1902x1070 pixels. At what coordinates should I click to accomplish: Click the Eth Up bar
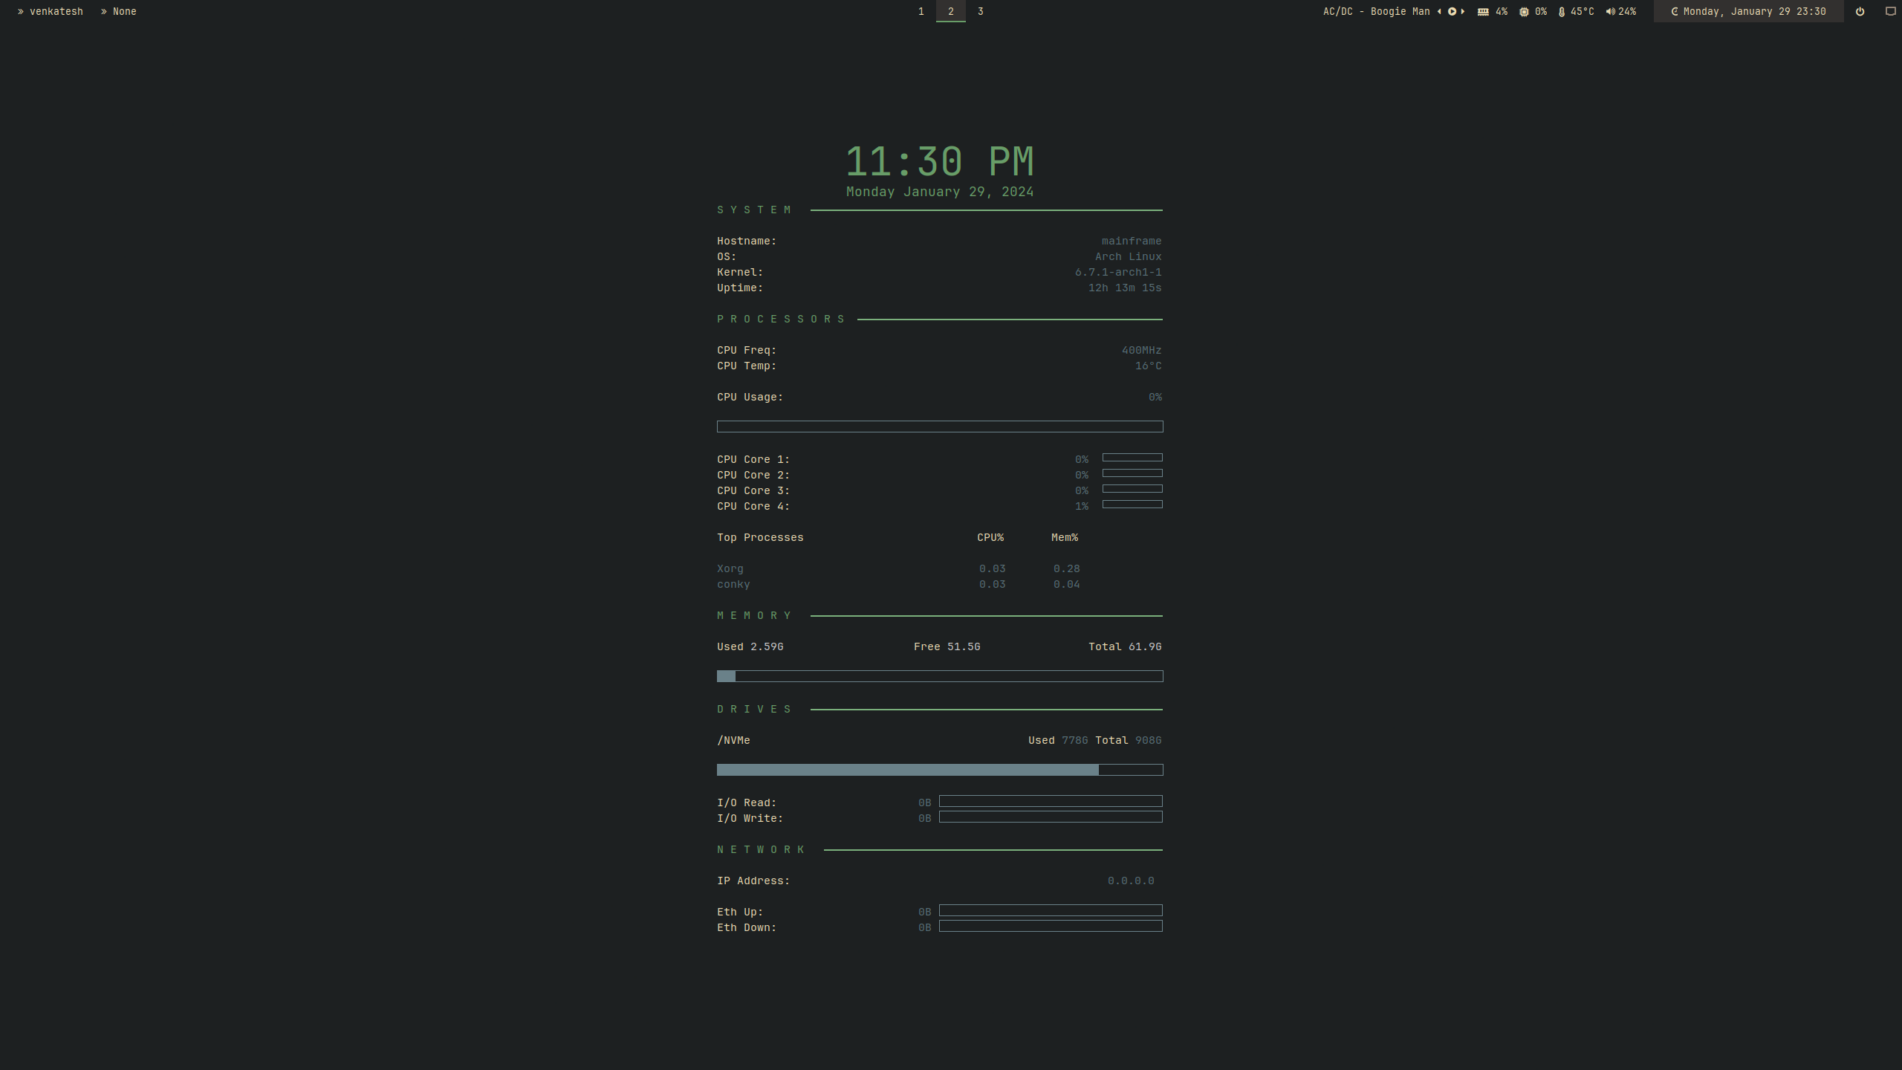click(1051, 910)
